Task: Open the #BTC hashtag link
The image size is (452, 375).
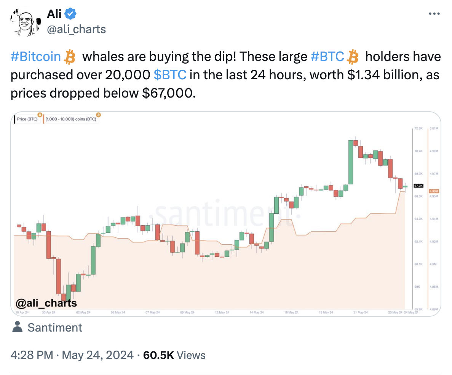Action: tap(327, 56)
